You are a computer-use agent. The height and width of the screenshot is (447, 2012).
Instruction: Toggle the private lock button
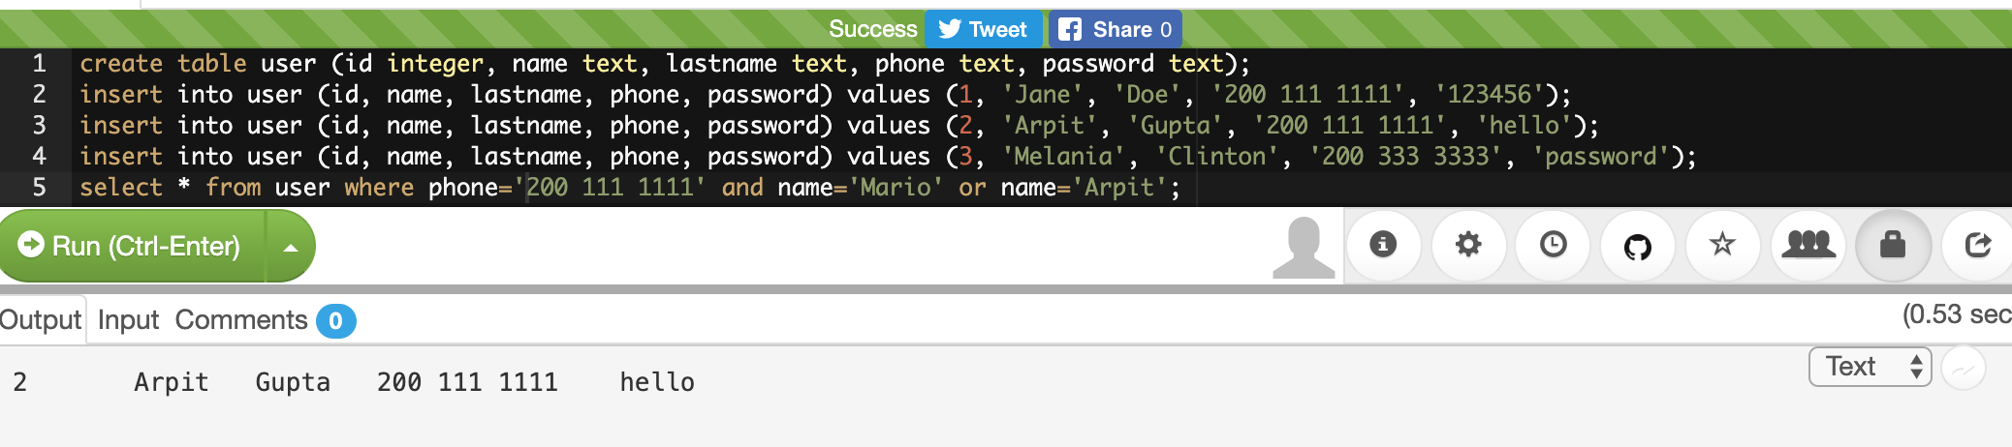coord(1893,245)
